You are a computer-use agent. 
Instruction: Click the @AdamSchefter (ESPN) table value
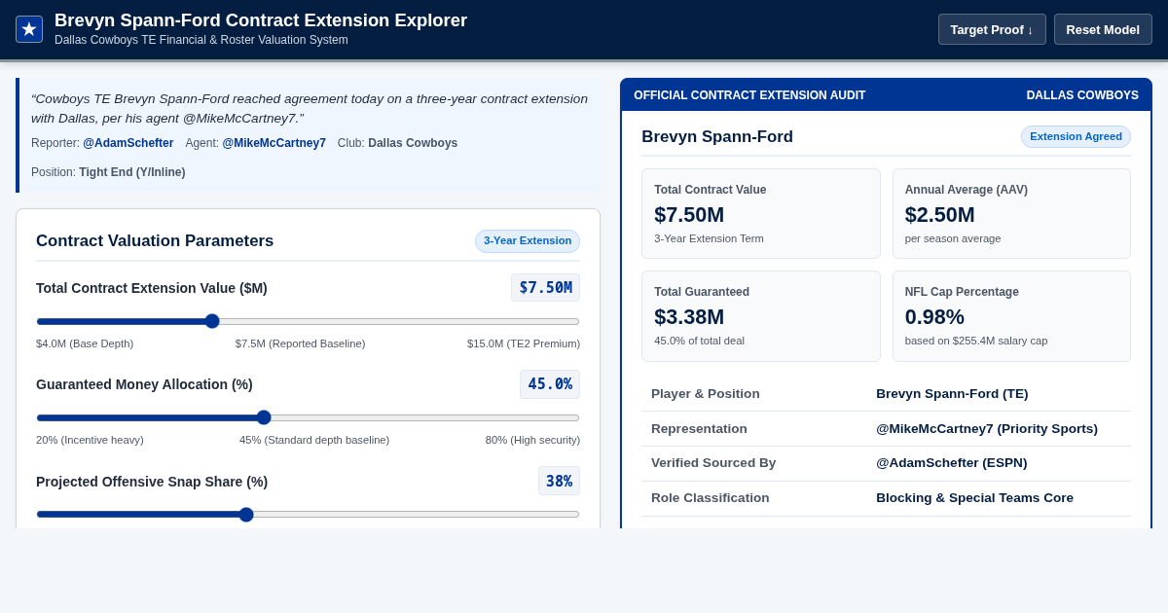click(x=952, y=463)
